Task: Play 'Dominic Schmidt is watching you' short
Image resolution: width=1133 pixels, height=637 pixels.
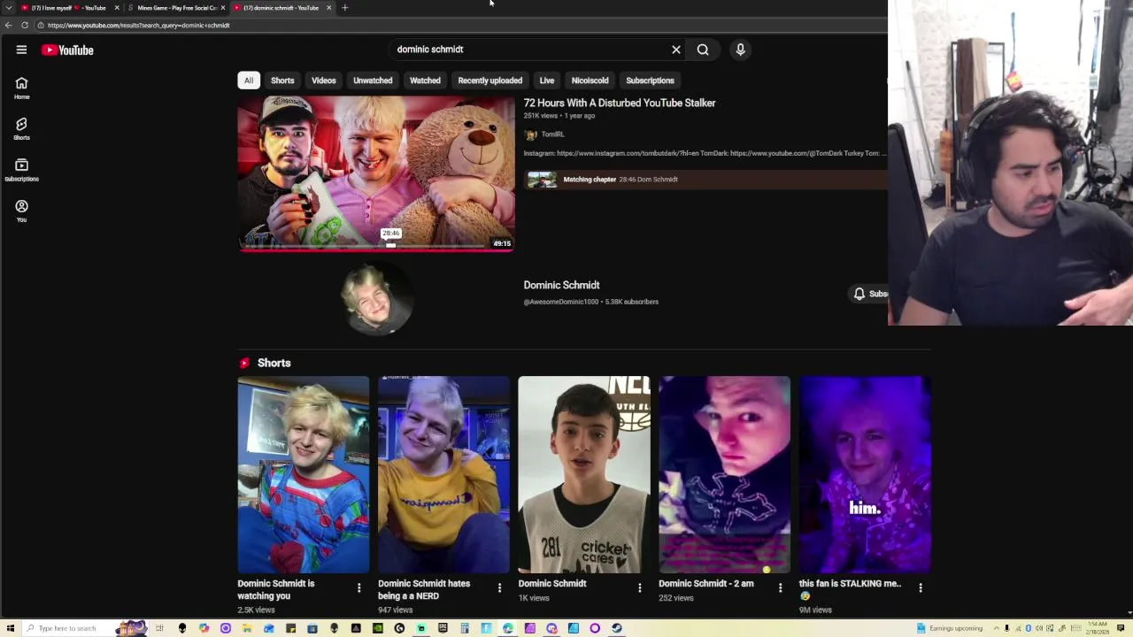Action: (x=304, y=475)
